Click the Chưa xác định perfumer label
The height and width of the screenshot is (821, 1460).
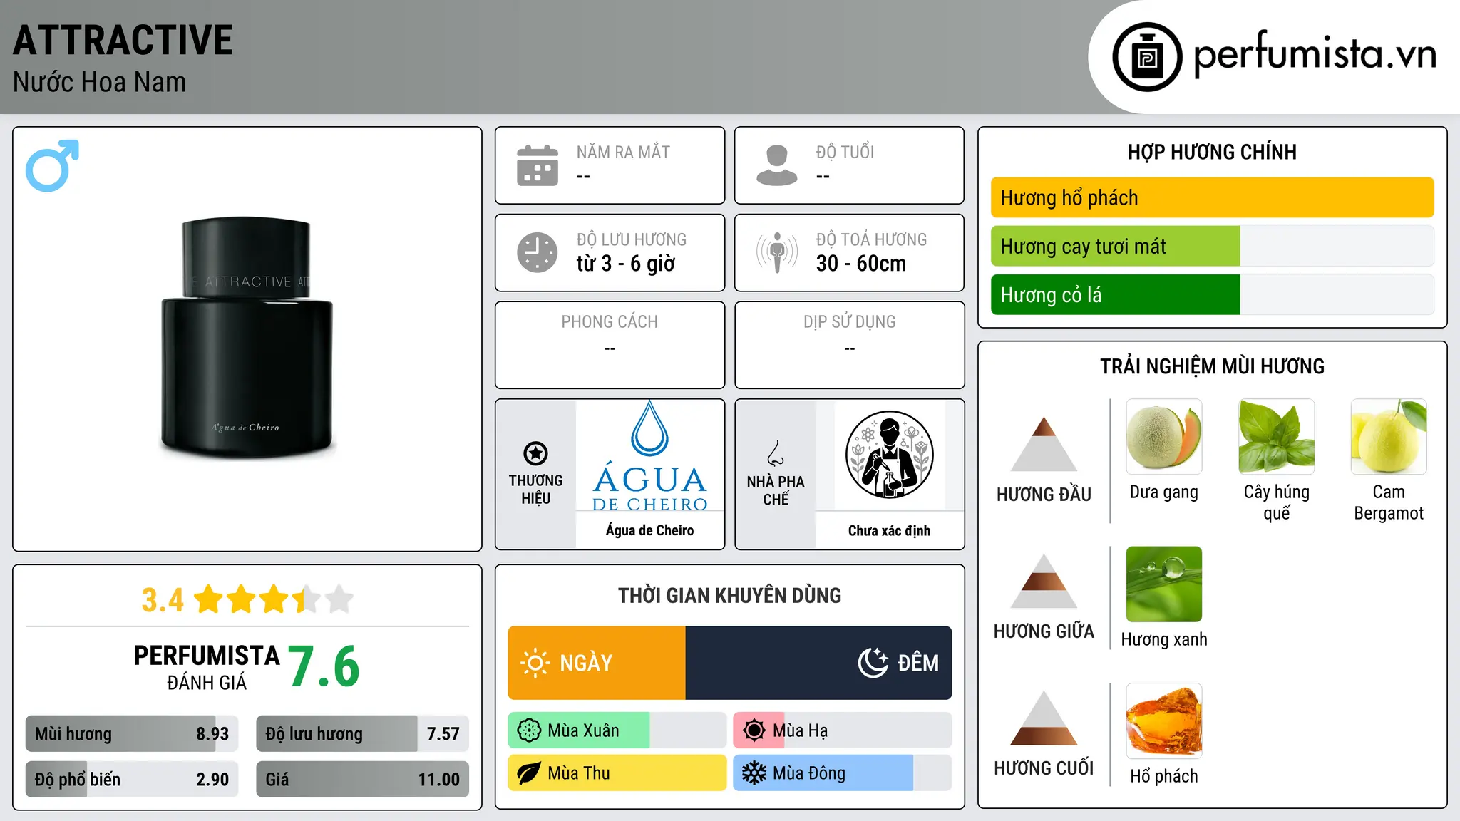click(890, 530)
